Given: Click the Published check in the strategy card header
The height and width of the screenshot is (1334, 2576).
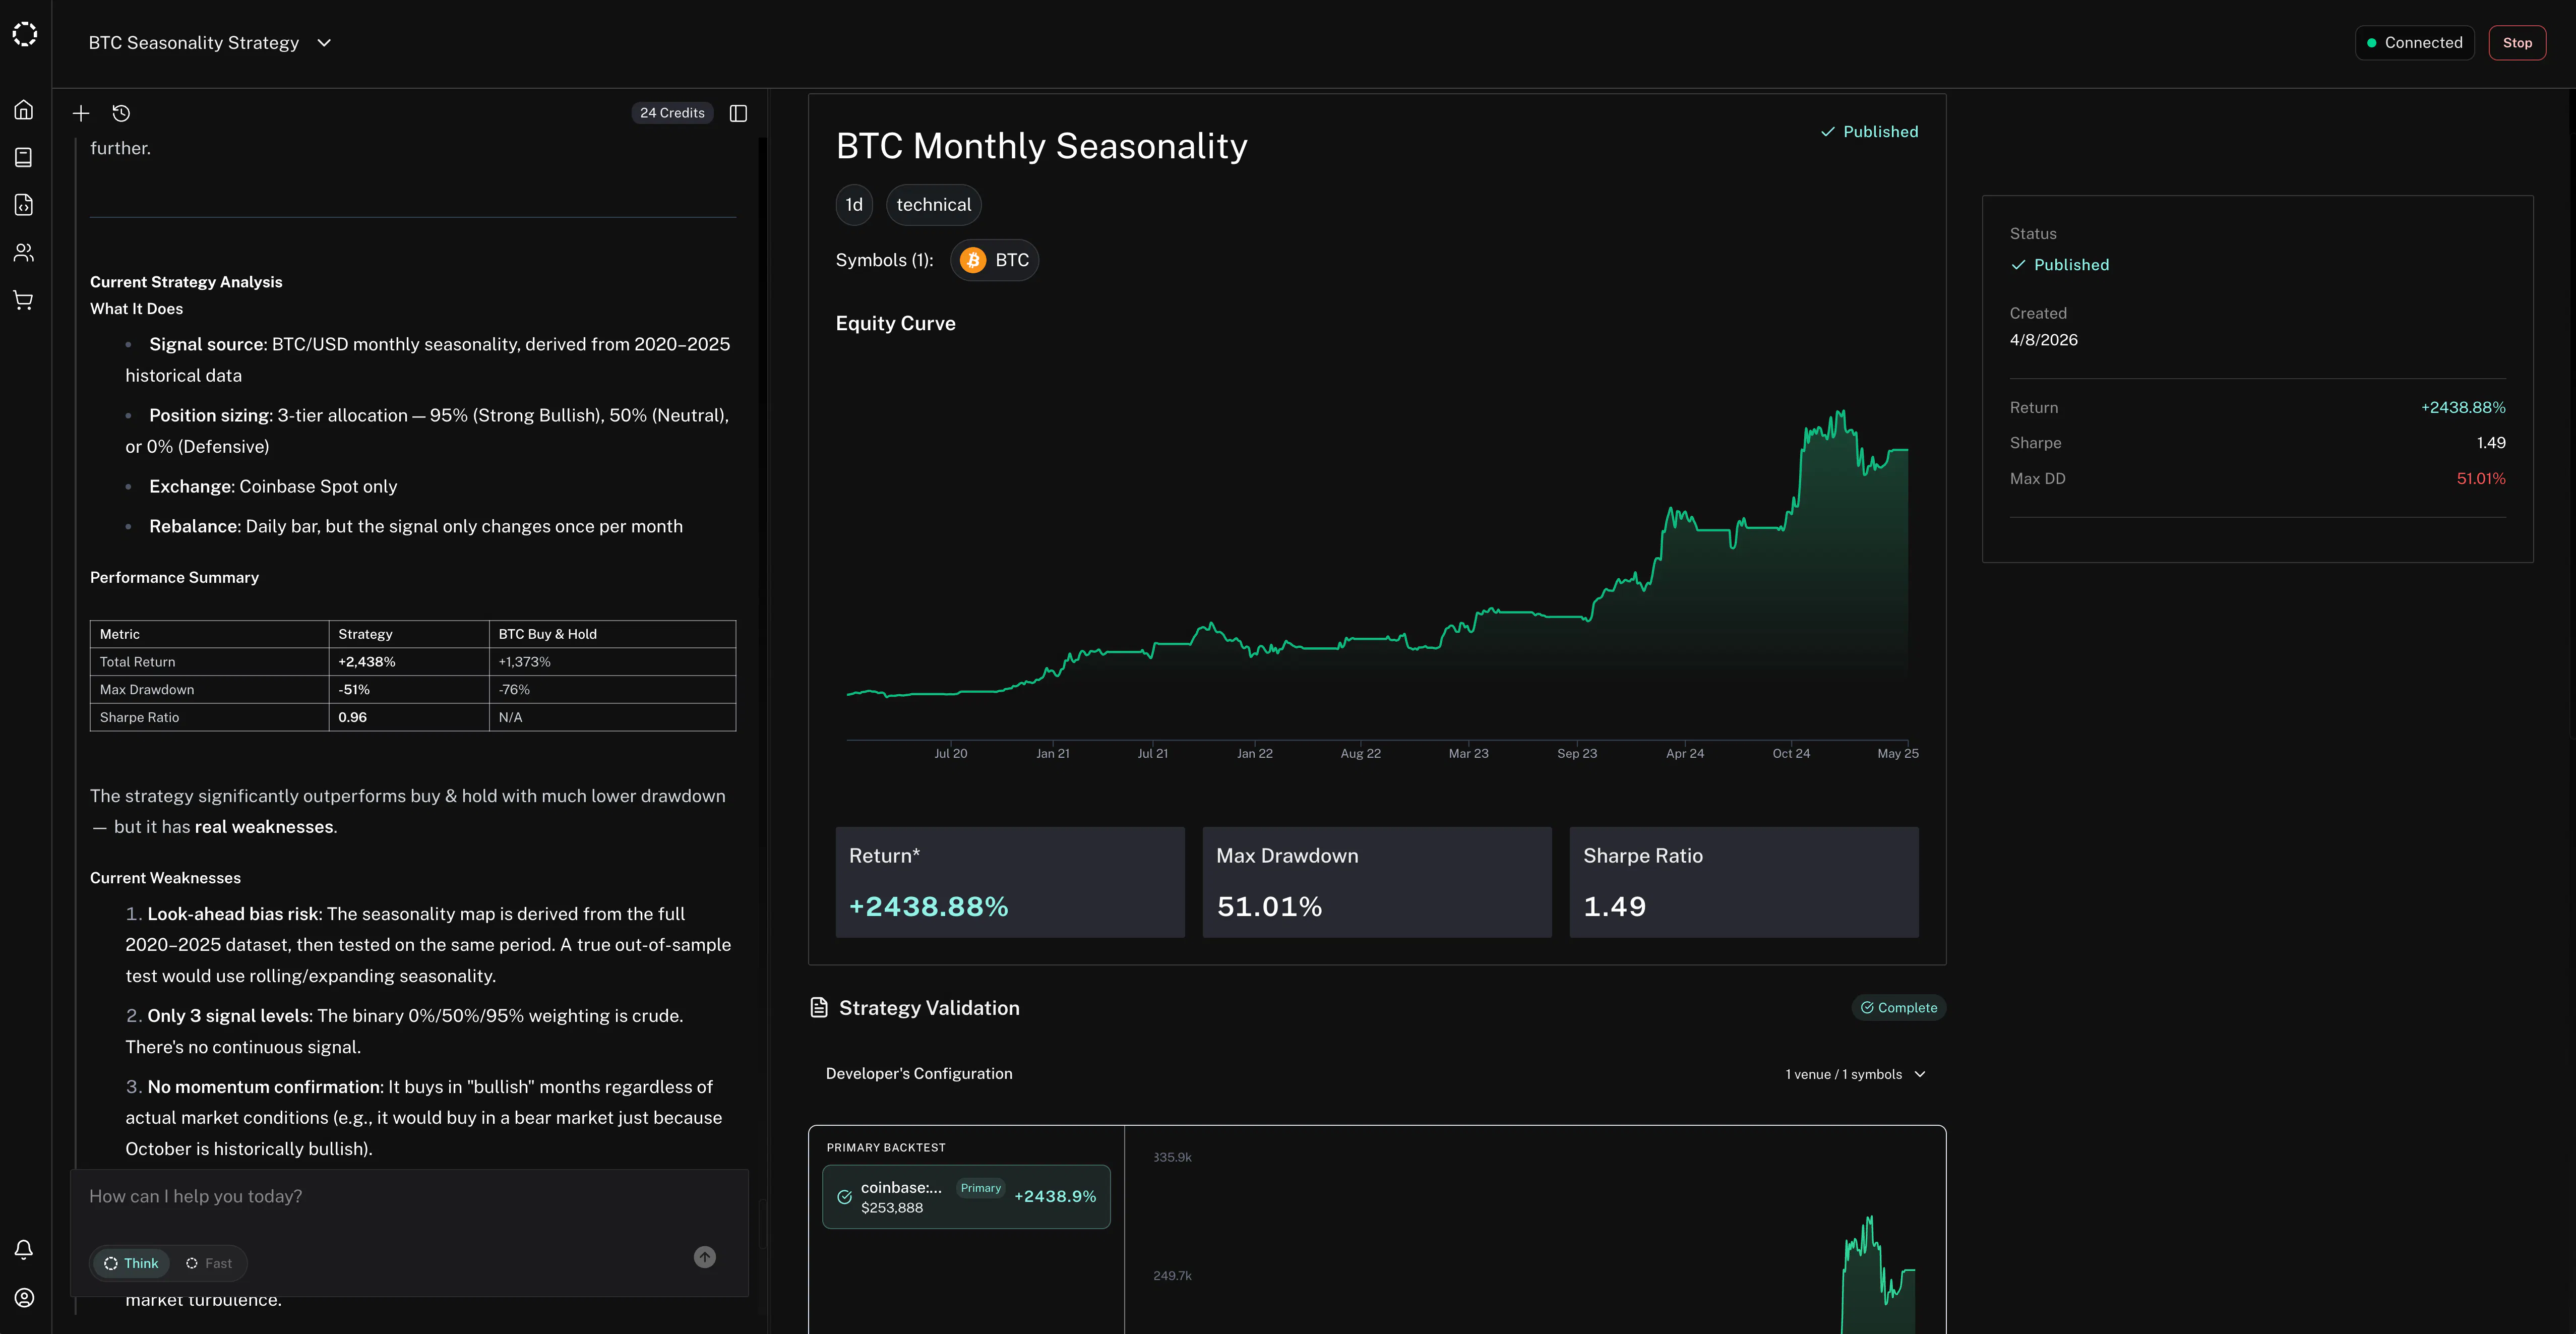Looking at the screenshot, I should pyautogui.click(x=1828, y=132).
